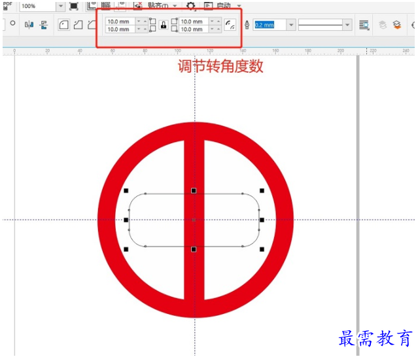Click the mirror vertically icon
418x359 pixels.
click(43, 25)
